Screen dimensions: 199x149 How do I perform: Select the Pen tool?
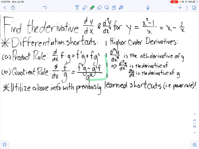(x=85, y=7)
